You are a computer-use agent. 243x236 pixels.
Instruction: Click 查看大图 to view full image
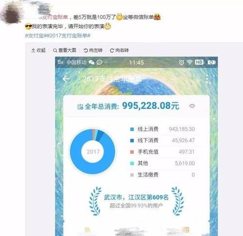pos(65,50)
